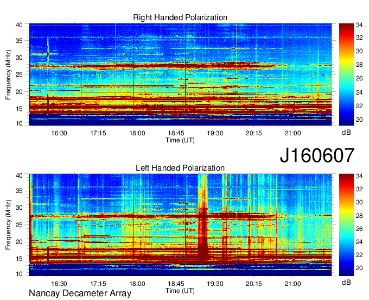
Task: Click the 10 MHz tick of Right Handed plot
Action: coord(20,123)
